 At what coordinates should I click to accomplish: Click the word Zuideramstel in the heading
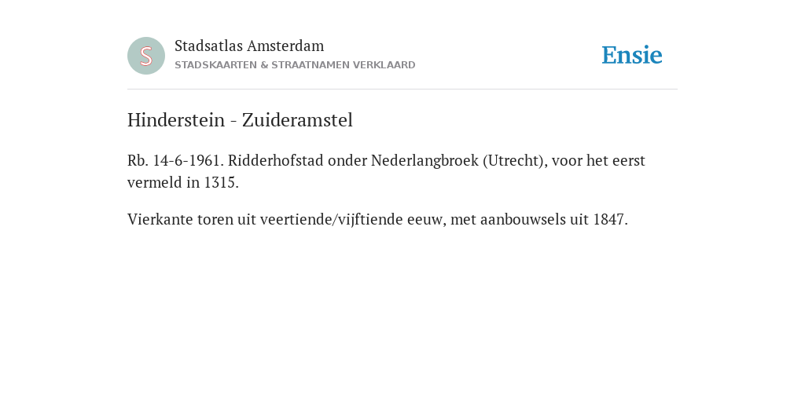point(297,120)
